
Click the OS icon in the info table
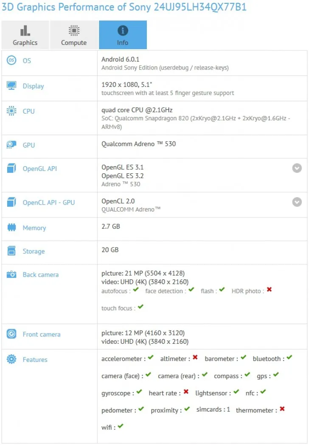point(11,61)
